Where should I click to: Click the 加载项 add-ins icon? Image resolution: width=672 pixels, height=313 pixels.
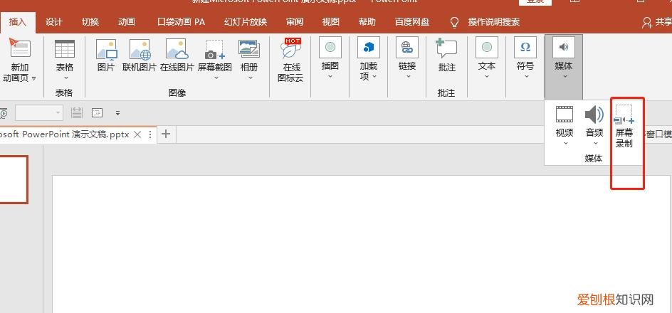pos(369,48)
